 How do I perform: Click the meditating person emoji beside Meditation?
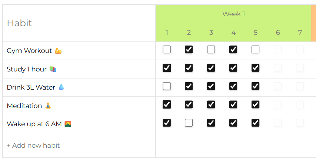click(48, 106)
